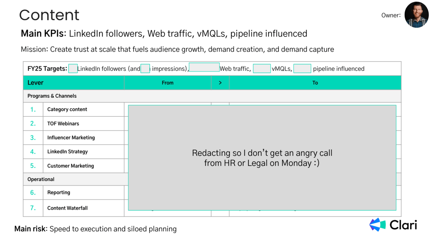The image size is (431, 242).
Task: Select the arrow column header between From and To
Action: (220, 83)
